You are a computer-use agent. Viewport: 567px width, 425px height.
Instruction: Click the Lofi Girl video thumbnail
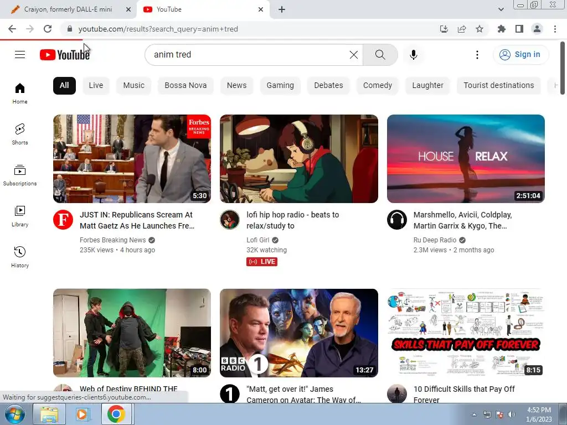[298, 159]
